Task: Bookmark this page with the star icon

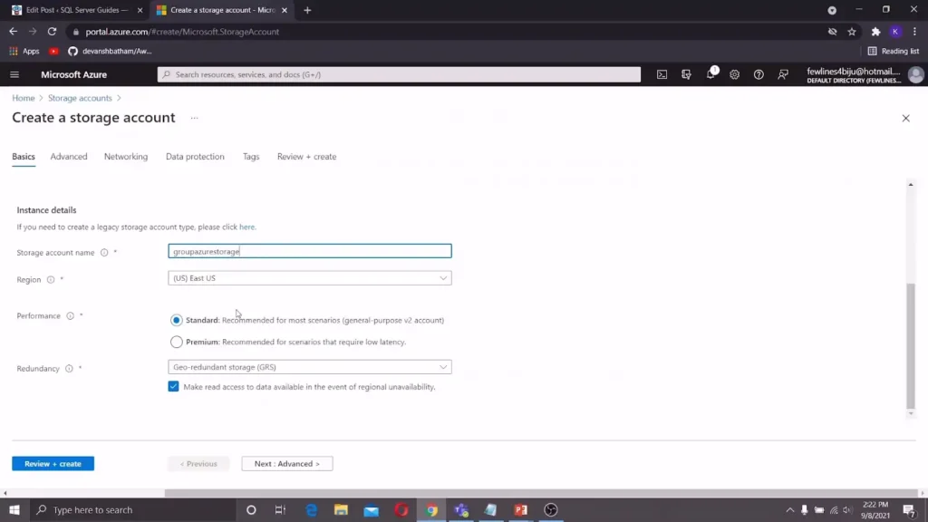Action: click(852, 32)
